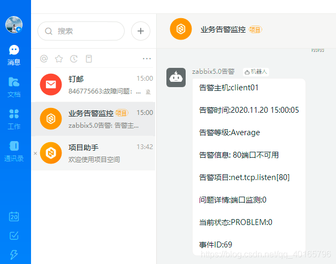Show starred conversations filter
Viewport: 336px width, 264px height.
tap(59, 58)
